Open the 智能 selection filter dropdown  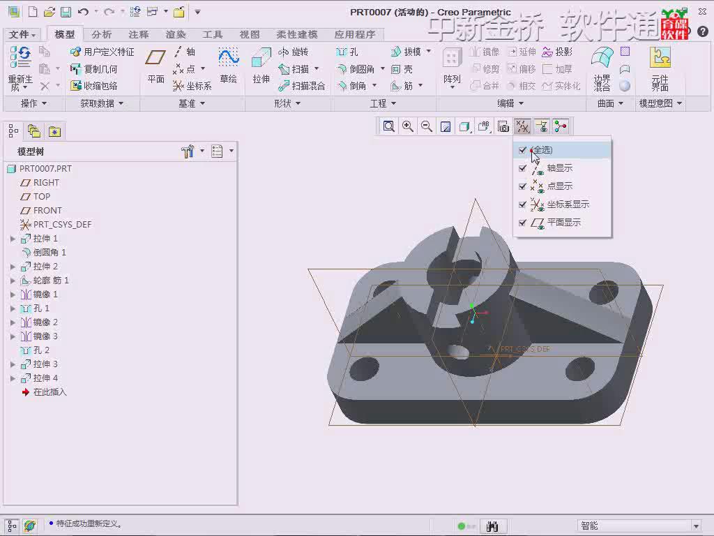[x=696, y=526]
